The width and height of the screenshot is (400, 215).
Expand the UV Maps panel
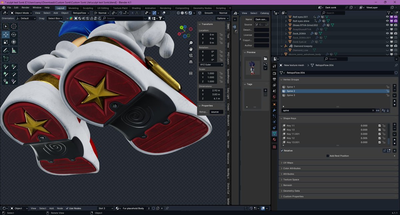(288, 163)
